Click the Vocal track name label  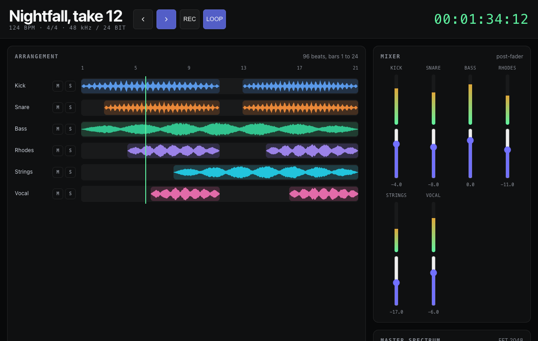(22, 193)
